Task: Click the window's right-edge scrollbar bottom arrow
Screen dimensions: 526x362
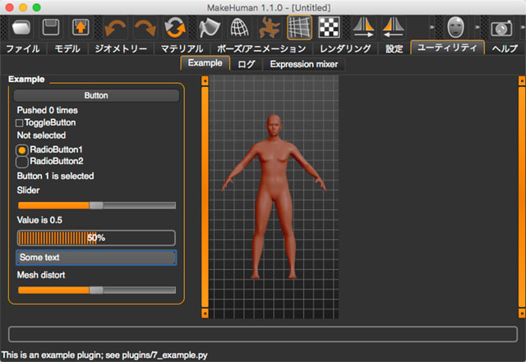Action: (x=522, y=314)
